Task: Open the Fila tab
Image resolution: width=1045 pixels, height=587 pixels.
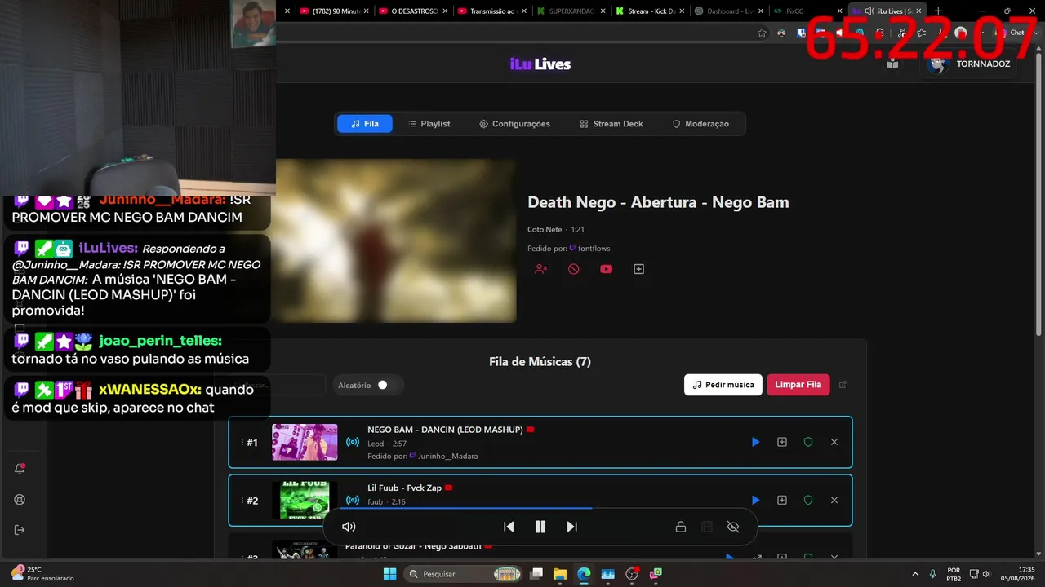Action: 364,124
